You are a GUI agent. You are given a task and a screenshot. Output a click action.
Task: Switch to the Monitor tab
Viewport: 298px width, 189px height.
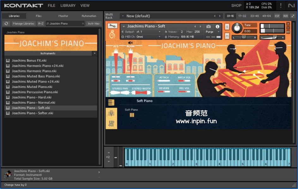[x=63, y=16]
